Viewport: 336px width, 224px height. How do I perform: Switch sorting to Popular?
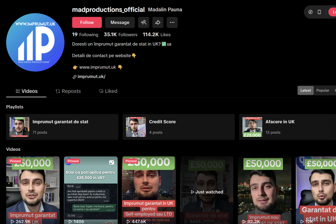[x=323, y=91]
